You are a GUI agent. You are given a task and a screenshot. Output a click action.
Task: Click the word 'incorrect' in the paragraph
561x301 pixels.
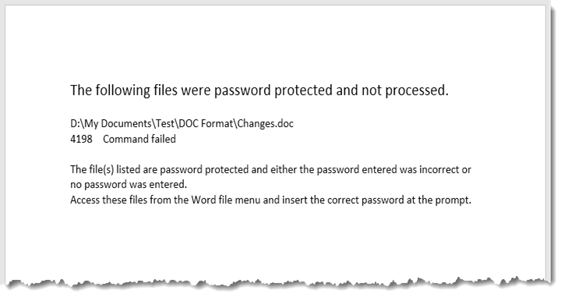[439, 169]
